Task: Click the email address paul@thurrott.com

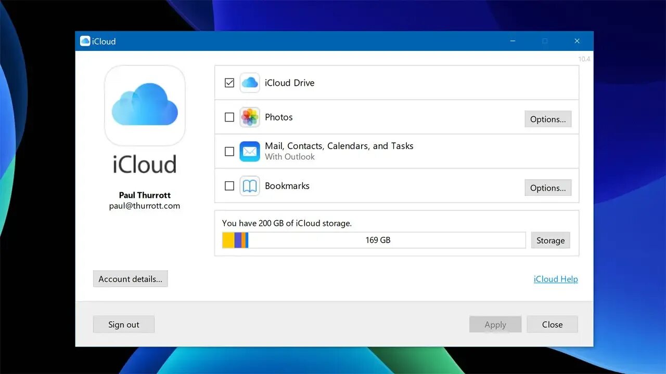Action: 145,205
